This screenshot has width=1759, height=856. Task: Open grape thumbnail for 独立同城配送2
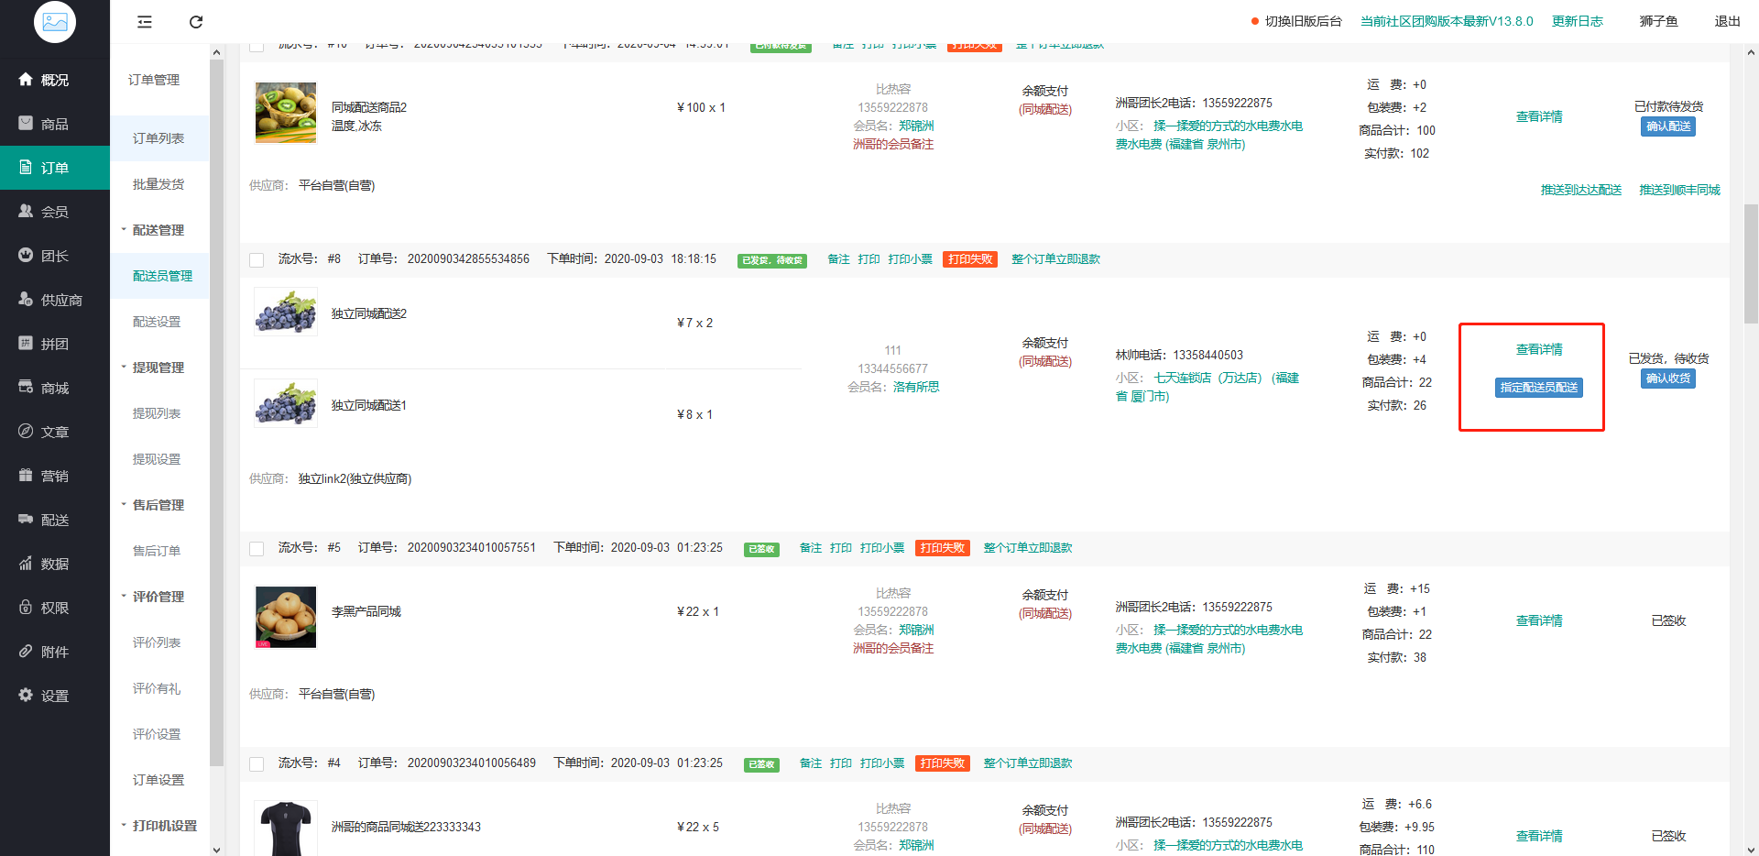pyautogui.click(x=286, y=312)
